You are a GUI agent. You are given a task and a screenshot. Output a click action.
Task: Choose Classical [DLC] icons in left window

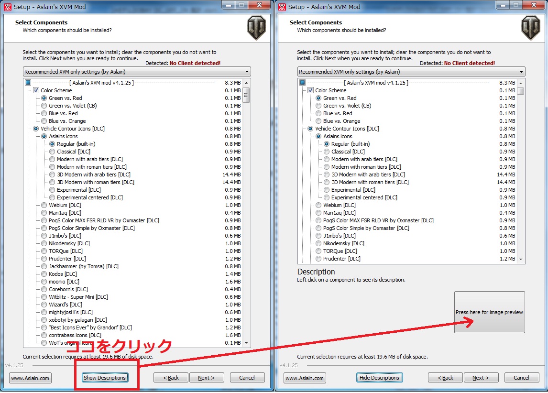(x=52, y=152)
